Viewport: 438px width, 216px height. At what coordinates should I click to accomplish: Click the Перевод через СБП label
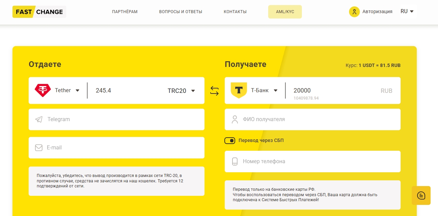pos(261,141)
